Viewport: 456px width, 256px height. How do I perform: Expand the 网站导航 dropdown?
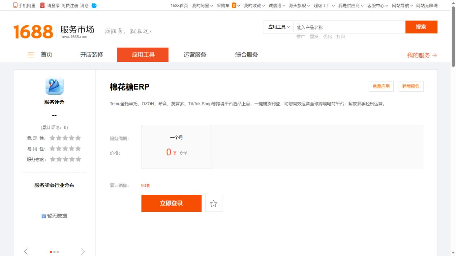(402, 5)
